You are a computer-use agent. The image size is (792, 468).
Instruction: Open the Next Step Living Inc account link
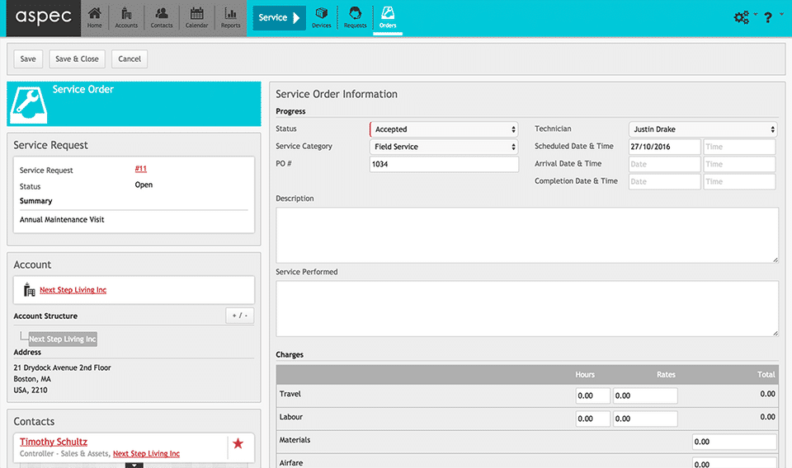(x=73, y=290)
